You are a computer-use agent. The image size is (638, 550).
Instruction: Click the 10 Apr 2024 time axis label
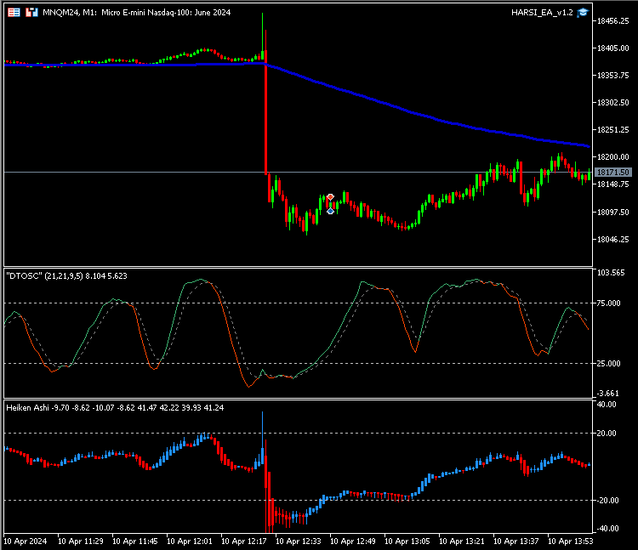(26, 541)
